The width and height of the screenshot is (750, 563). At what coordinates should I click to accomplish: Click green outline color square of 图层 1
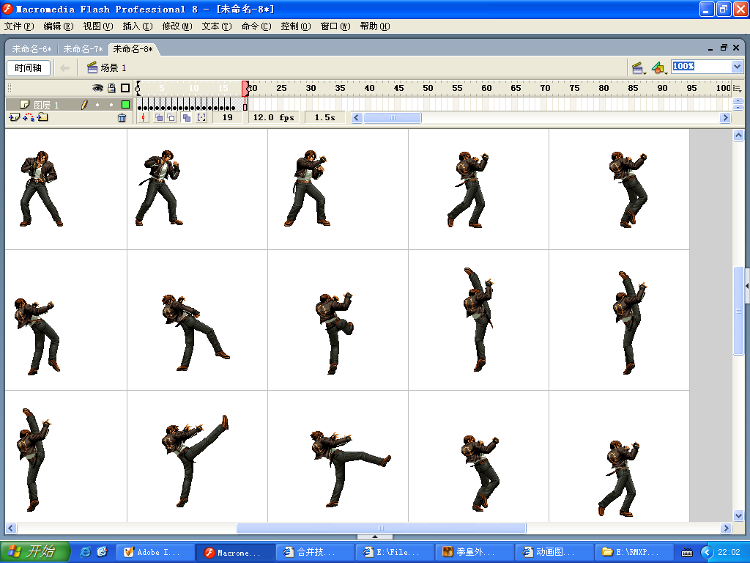125,104
